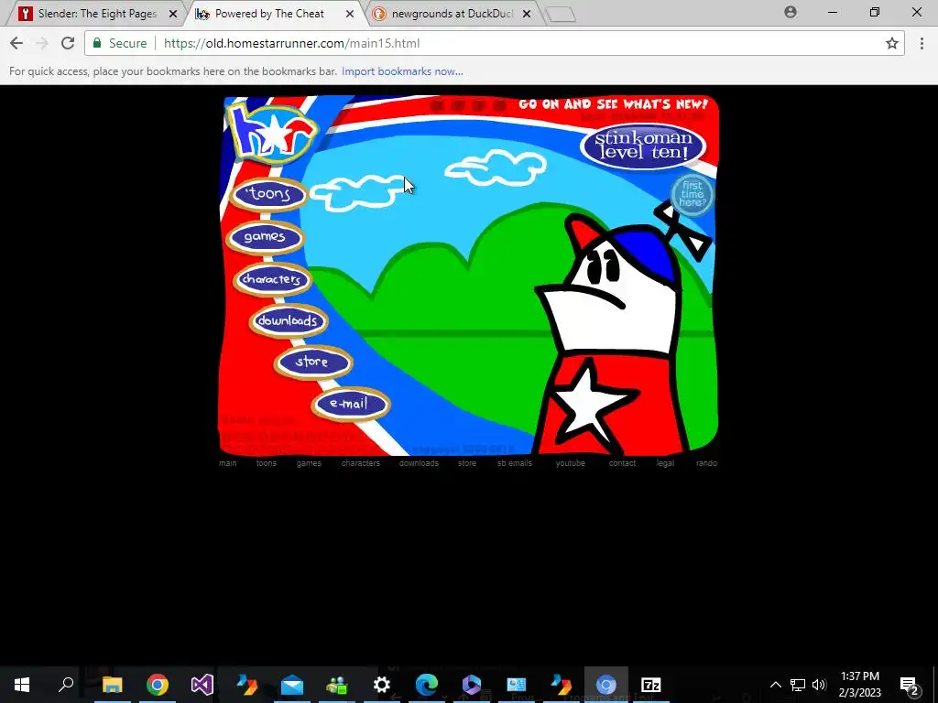The image size is (938, 703).
Task: Open the taskbar clock showing 1:37 PM
Action: [x=859, y=685]
